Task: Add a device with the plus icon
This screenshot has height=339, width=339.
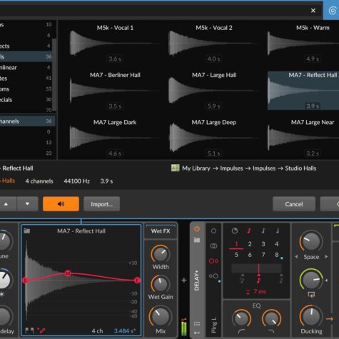Action: coord(184,280)
